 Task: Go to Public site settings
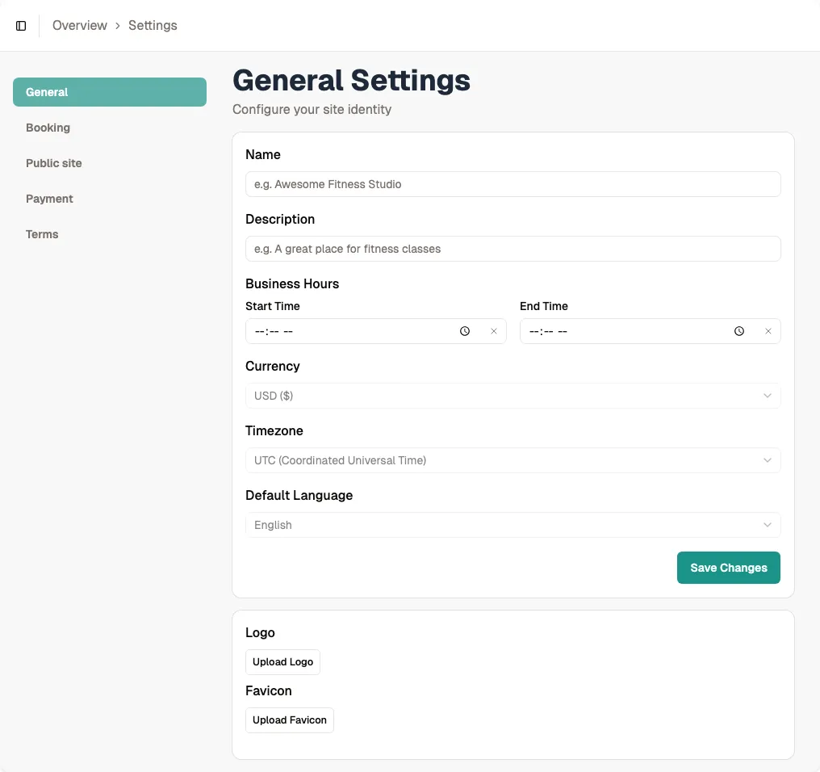pos(110,163)
